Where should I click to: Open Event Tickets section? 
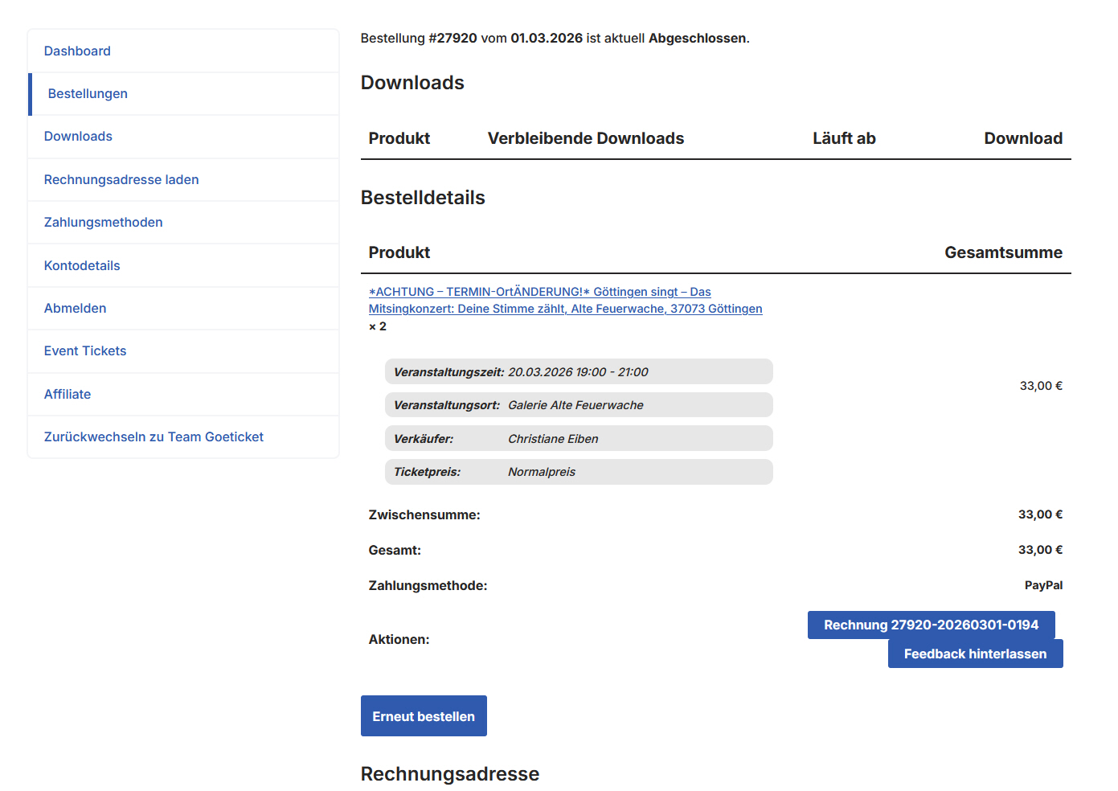(x=85, y=351)
